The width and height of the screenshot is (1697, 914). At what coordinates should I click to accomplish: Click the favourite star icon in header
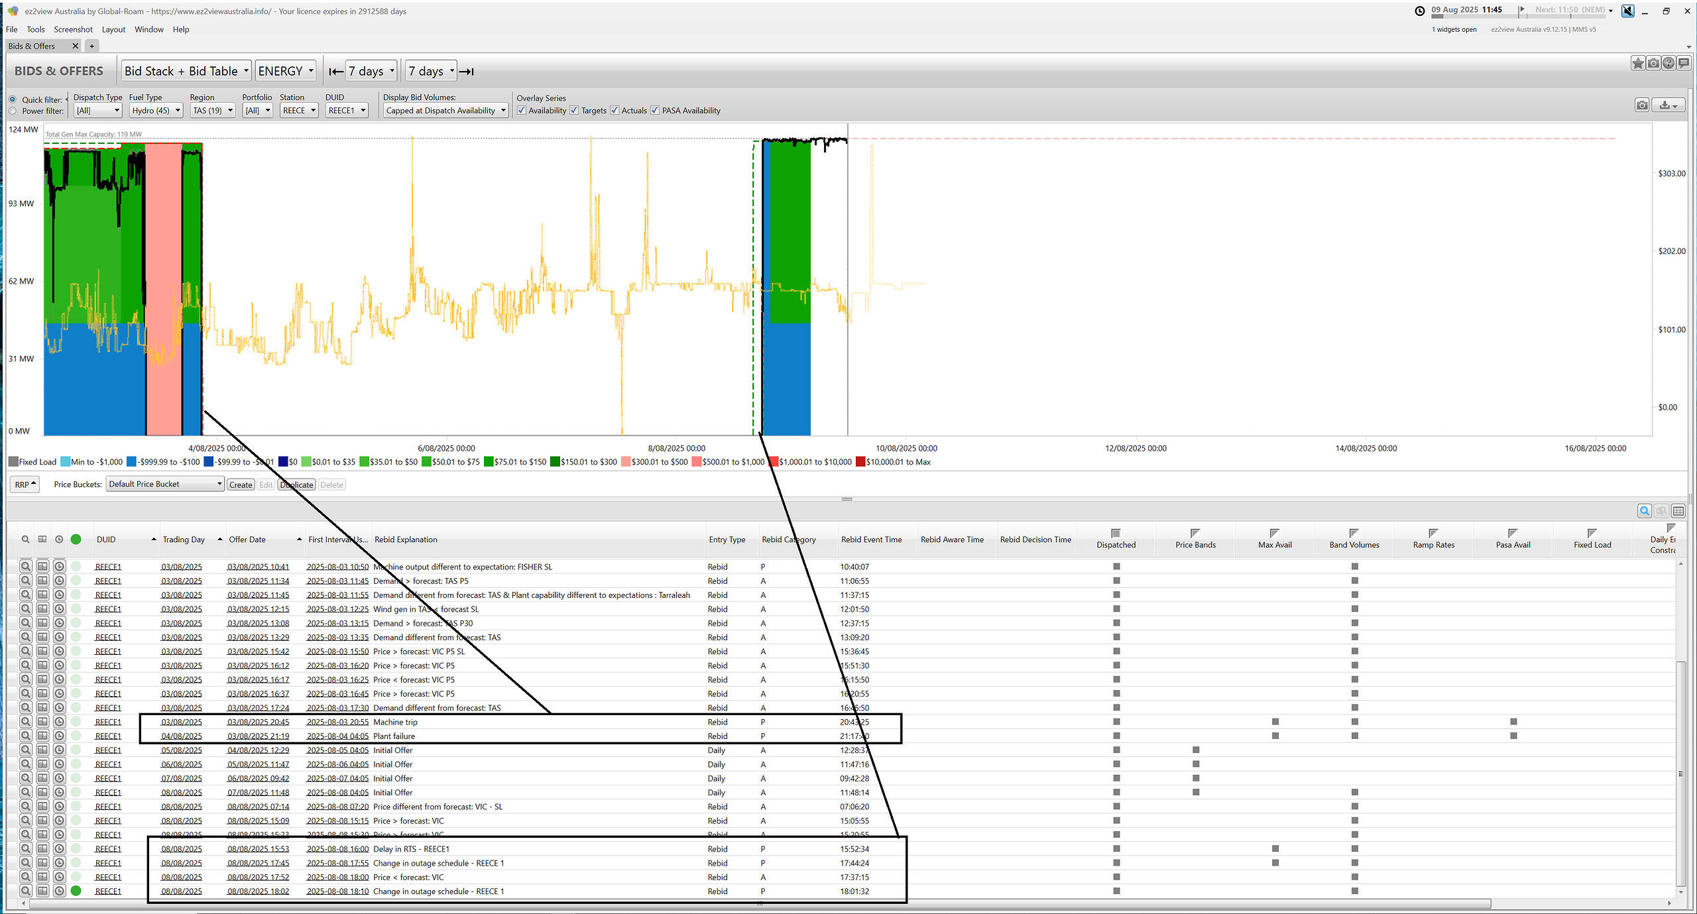(x=1637, y=63)
